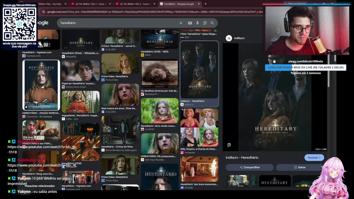Click the Folha - UOL source label

[72, 119]
